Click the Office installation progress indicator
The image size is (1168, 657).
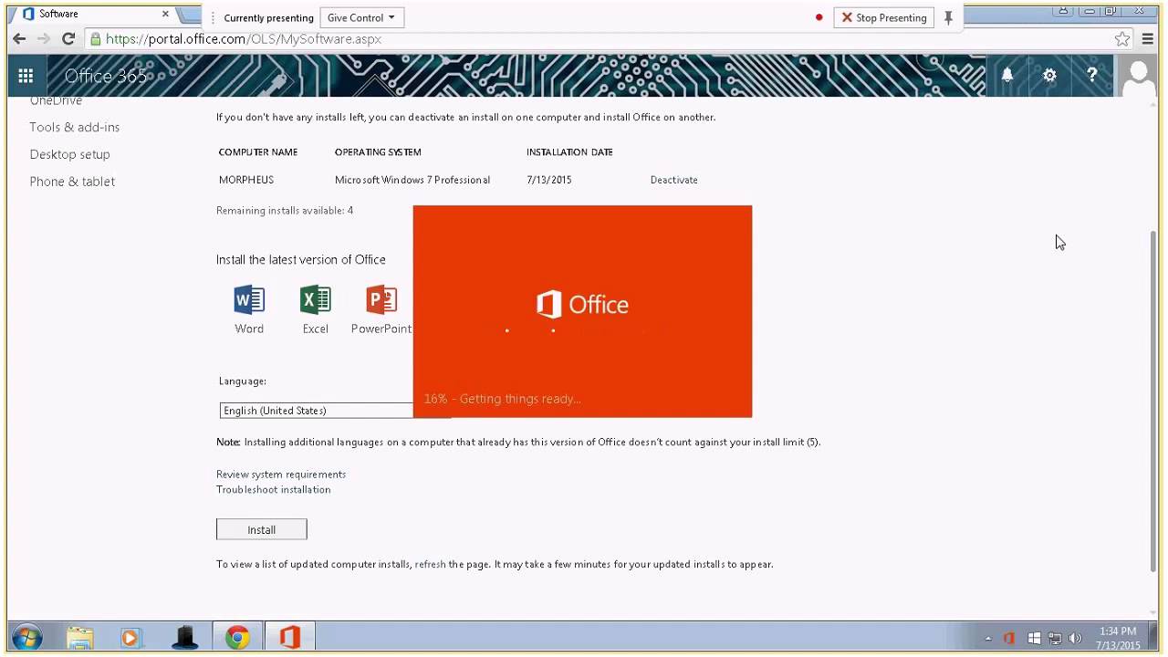click(x=502, y=399)
